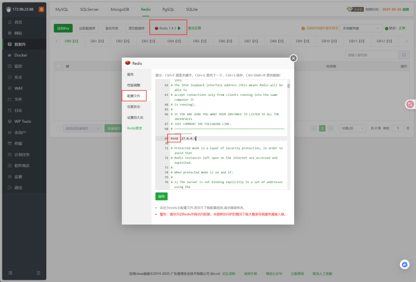Image resolution: width=416 pixels, height=282 pixels.
Task: Click the 备份列表 button
Action: (x=112, y=28)
